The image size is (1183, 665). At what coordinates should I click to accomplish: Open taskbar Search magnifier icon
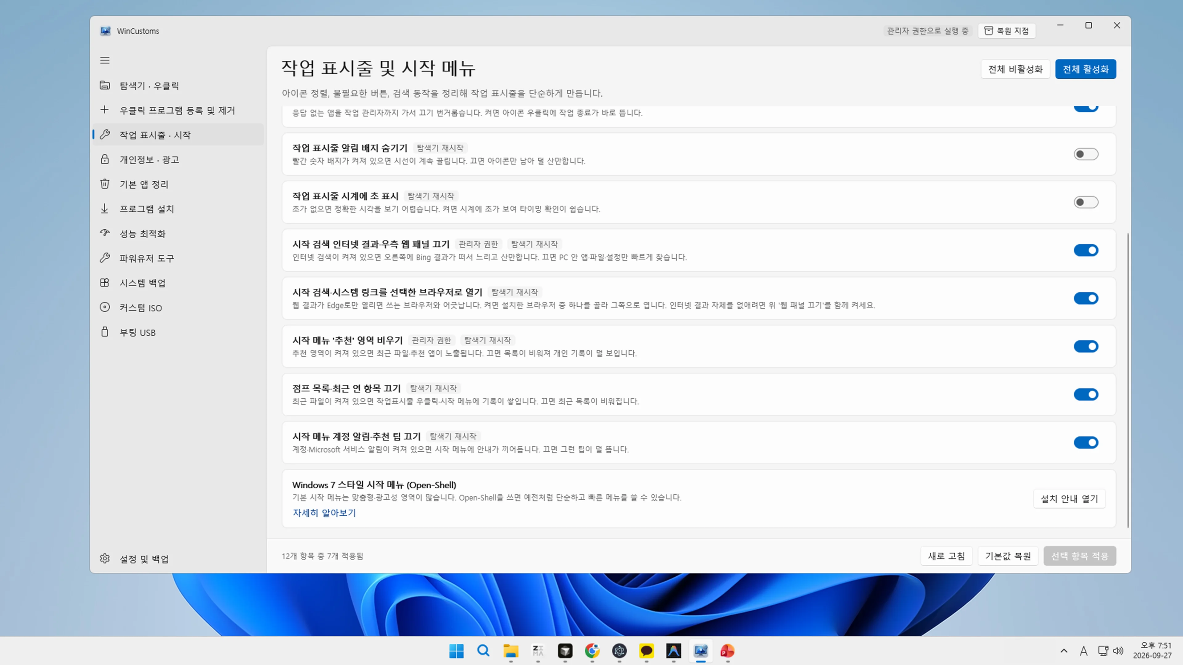coord(483,651)
